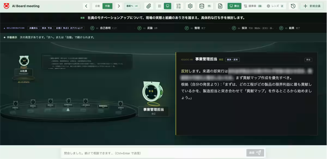Go to the previous statement chevron
The width and height of the screenshot is (327, 159).
86,6
